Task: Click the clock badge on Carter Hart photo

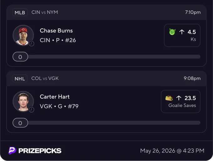Action: click(x=31, y=110)
